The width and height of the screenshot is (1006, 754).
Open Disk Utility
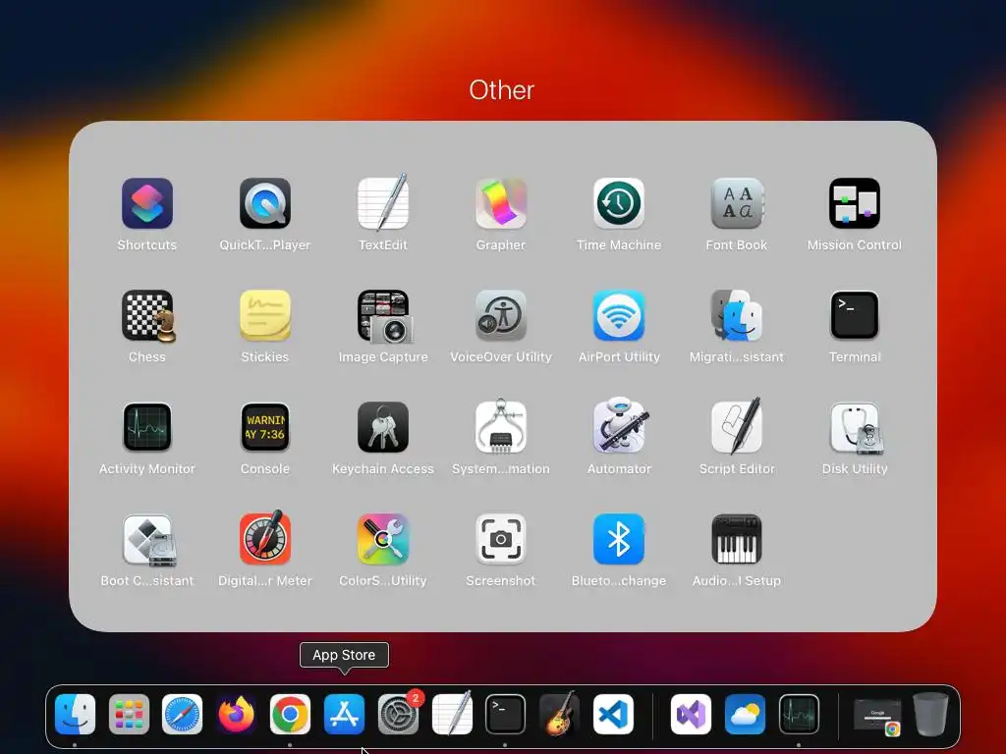click(855, 428)
